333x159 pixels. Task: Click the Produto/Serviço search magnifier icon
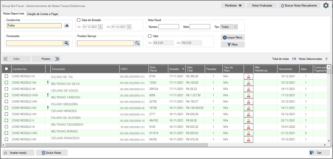[137, 43]
